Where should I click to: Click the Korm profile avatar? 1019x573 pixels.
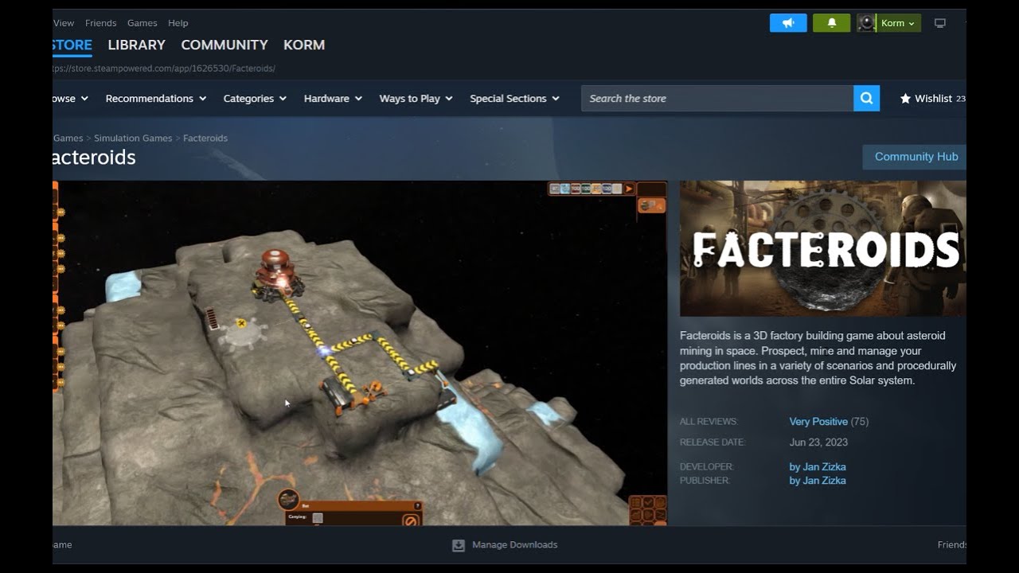click(866, 23)
